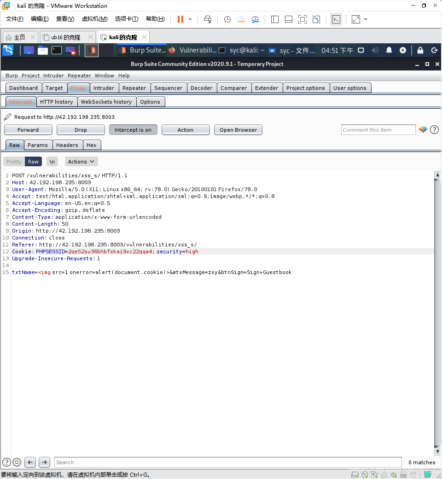Open the WebSockets history tab

click(x=106, y=102)
